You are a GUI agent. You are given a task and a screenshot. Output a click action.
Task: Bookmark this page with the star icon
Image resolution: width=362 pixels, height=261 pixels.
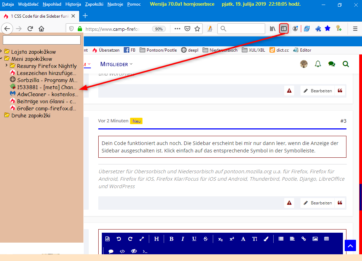(197, 29)
